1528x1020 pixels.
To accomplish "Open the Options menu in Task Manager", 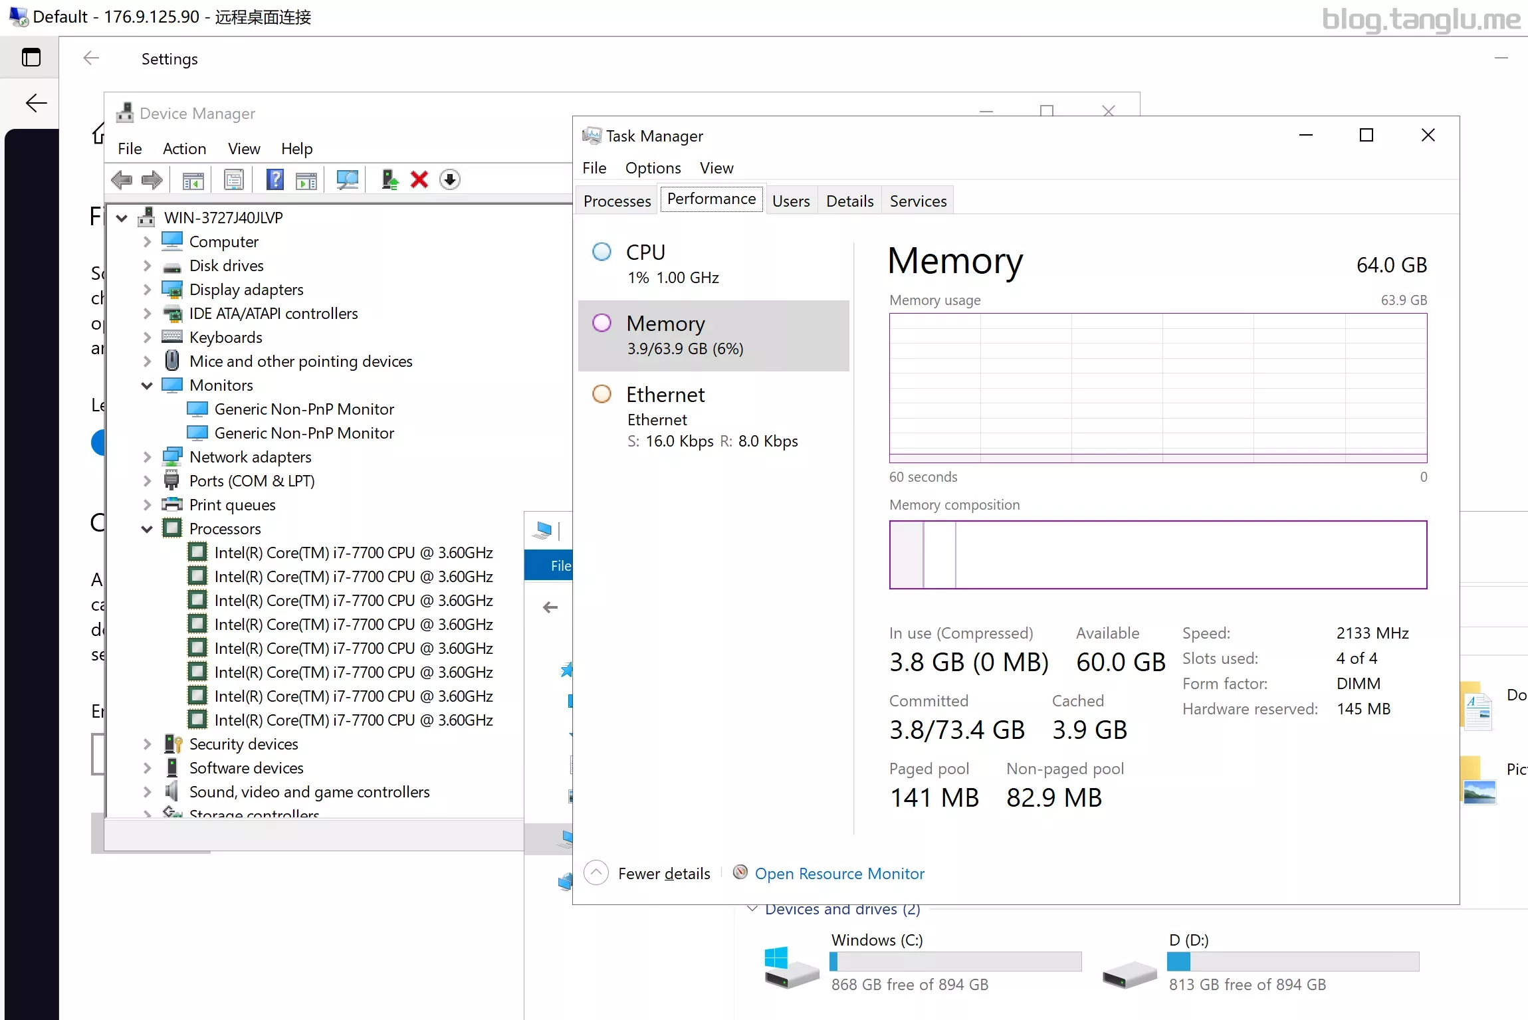I will click(x=653, y=167).
